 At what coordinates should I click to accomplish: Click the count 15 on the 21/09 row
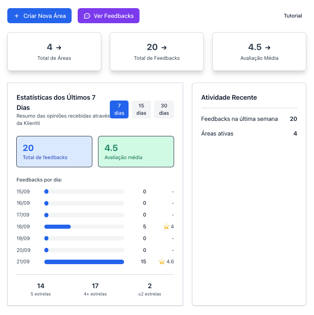pyautogui.click(x=143, y=262)
